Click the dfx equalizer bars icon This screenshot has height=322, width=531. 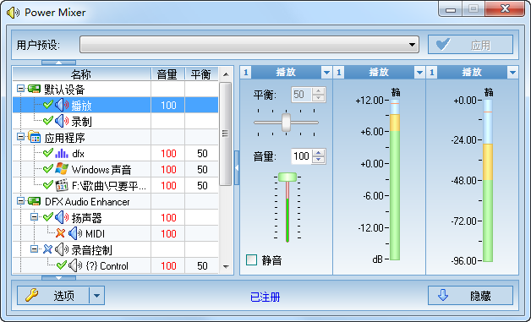(x=62, y=153)
